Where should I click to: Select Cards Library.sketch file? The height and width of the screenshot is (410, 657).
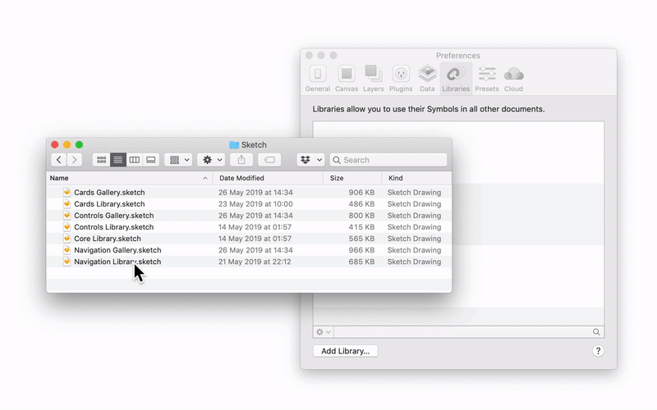pos(249,203)
